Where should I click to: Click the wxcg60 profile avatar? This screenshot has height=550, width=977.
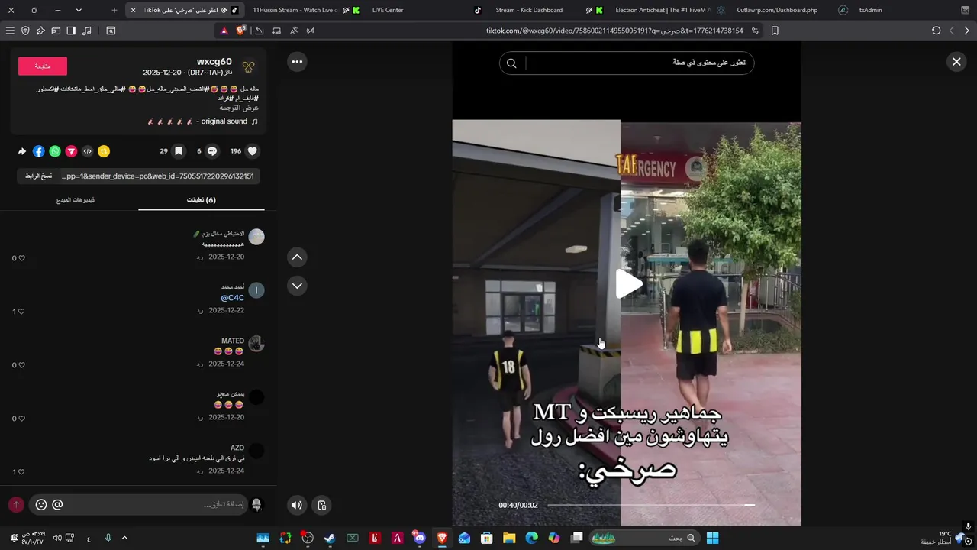(x=248, y=67)
